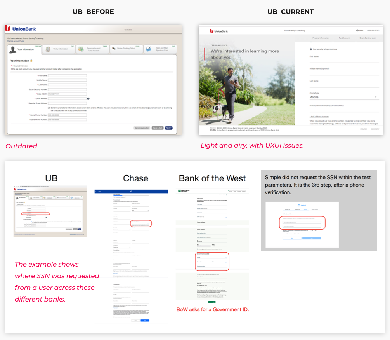
Task: Click the 'Outdated' caption under UB Before
Action: tap(21, 146)
